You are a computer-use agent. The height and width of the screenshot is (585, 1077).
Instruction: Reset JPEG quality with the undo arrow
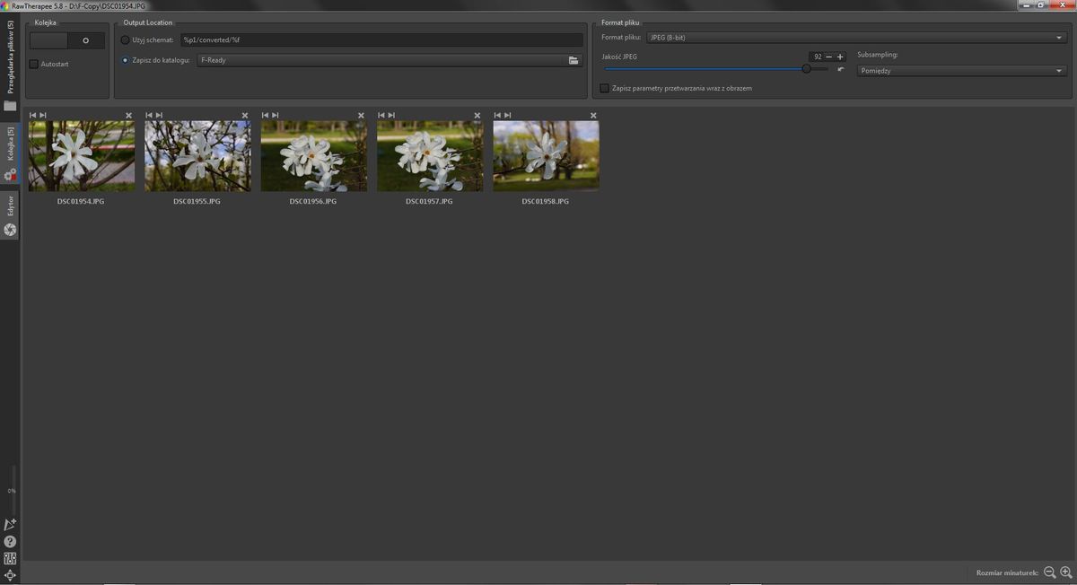coord(841,69)
